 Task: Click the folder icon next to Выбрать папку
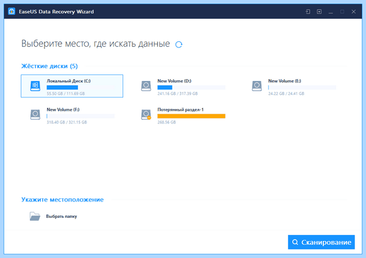point(35,217)
